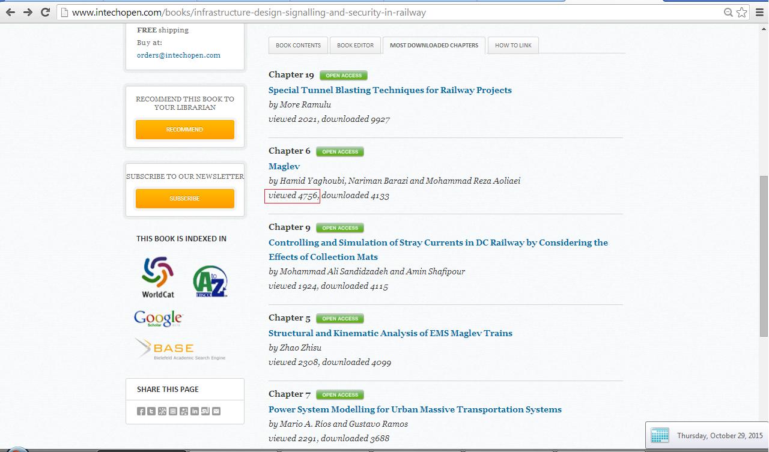This screenshot has width=769, height=452.
Task: Reload the page
Action: tap(45, 12)
